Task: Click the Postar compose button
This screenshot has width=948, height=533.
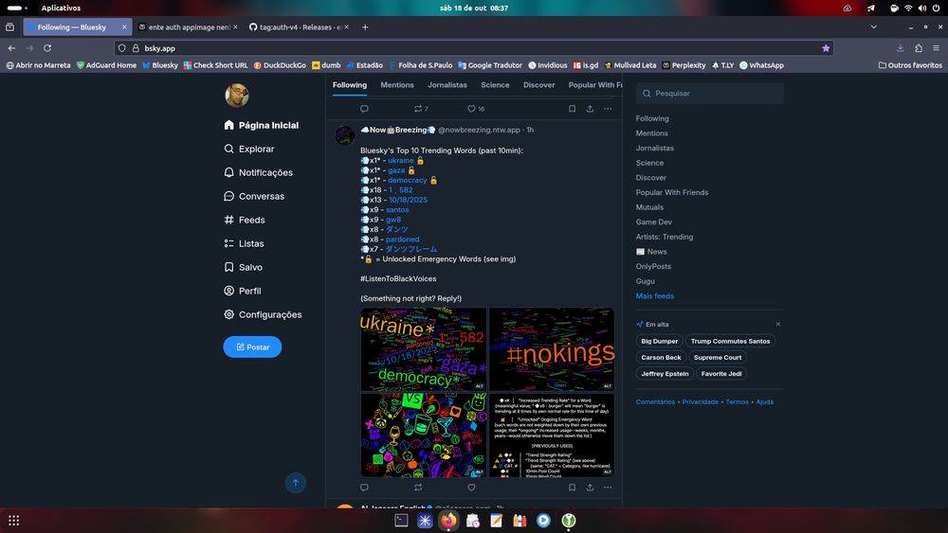Action: tap(252, 347)
